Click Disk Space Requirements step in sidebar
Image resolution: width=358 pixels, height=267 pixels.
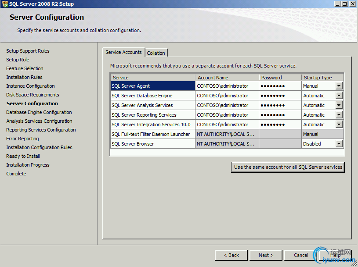(33, 95)
